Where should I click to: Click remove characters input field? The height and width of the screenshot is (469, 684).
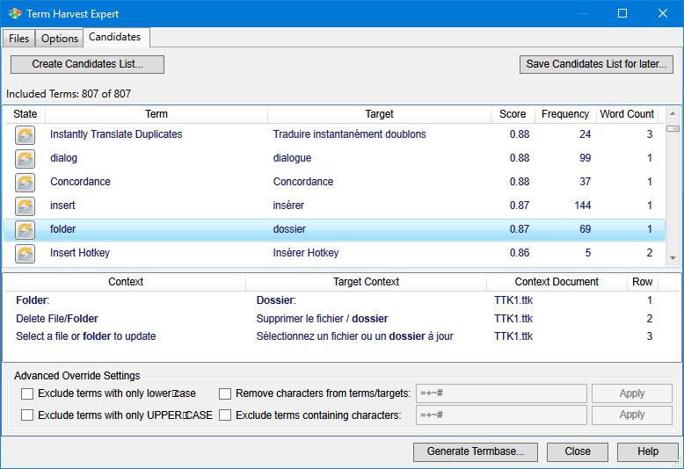[x=501, y=393]
